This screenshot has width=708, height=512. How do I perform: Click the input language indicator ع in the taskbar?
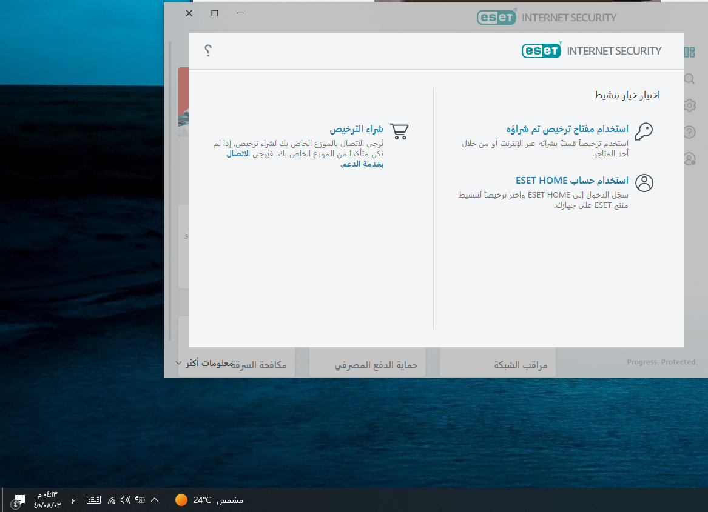coord(73,500)
